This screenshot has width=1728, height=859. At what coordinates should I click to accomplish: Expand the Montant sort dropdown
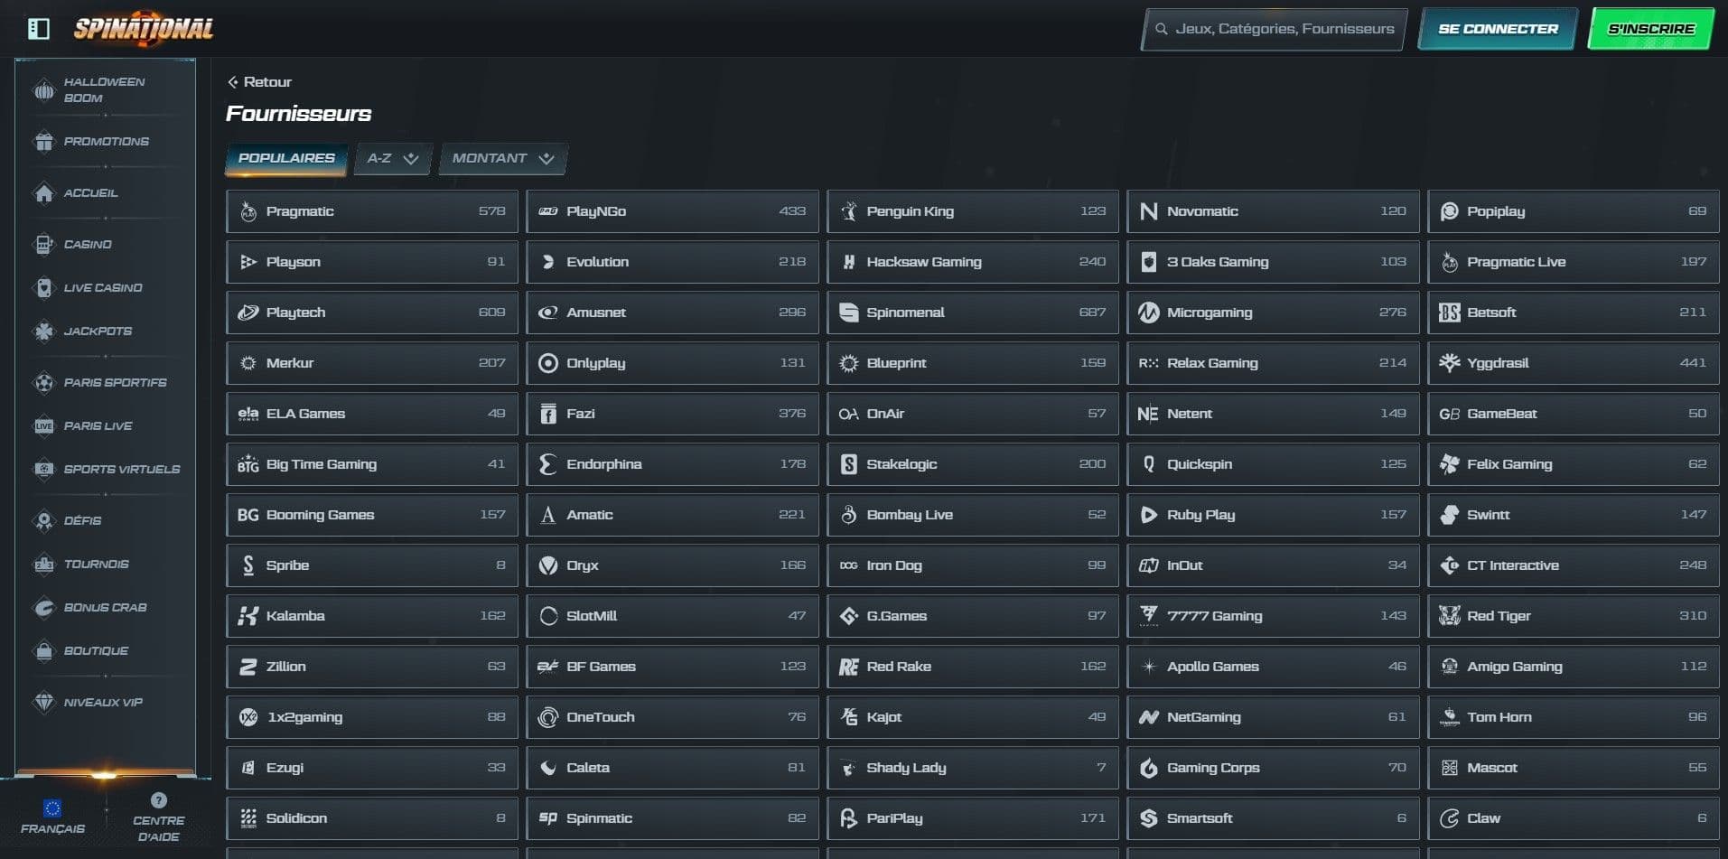click(502, 159)
